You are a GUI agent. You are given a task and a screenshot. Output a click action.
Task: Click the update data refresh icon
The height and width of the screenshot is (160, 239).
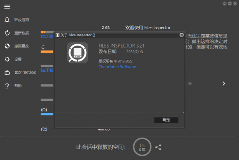pyautogui.click(x=7, y=33)
